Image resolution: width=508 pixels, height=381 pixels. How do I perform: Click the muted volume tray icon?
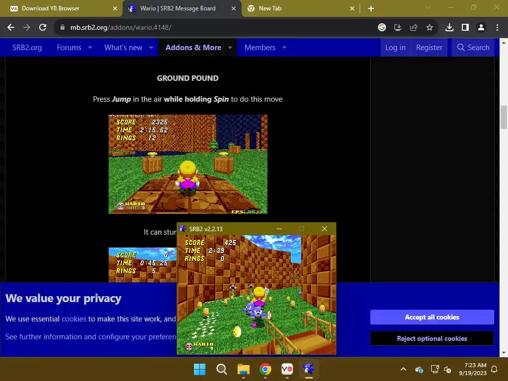[447, 369]
